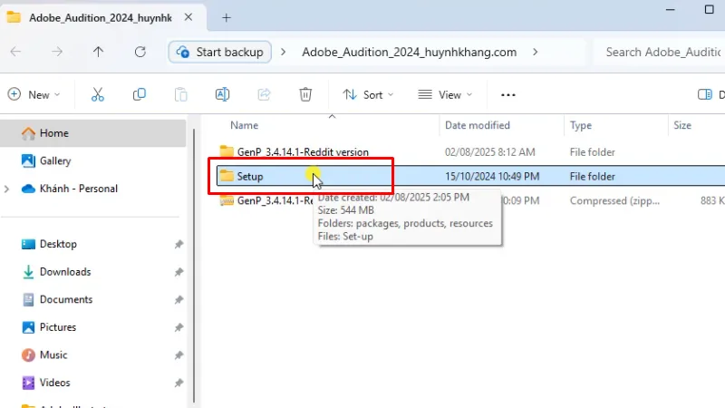The height and width of the screenshot is (408, 725).
Task: Open Downloads in the sidebar
Action: (64, 272)
